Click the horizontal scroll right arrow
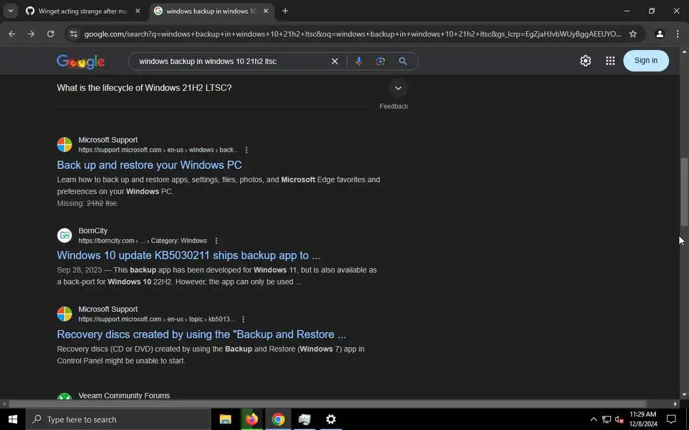The width and height of the screenshot is (689, 430). tap(676, 404)
